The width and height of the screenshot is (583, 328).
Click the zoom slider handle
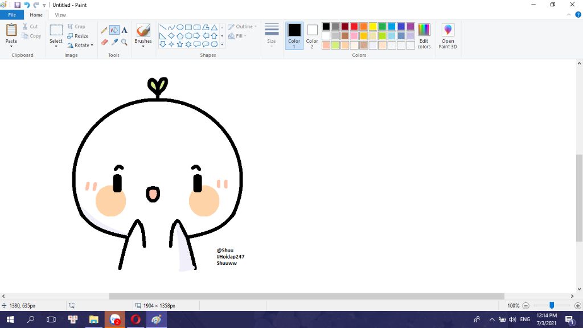(x=552, y=305)
